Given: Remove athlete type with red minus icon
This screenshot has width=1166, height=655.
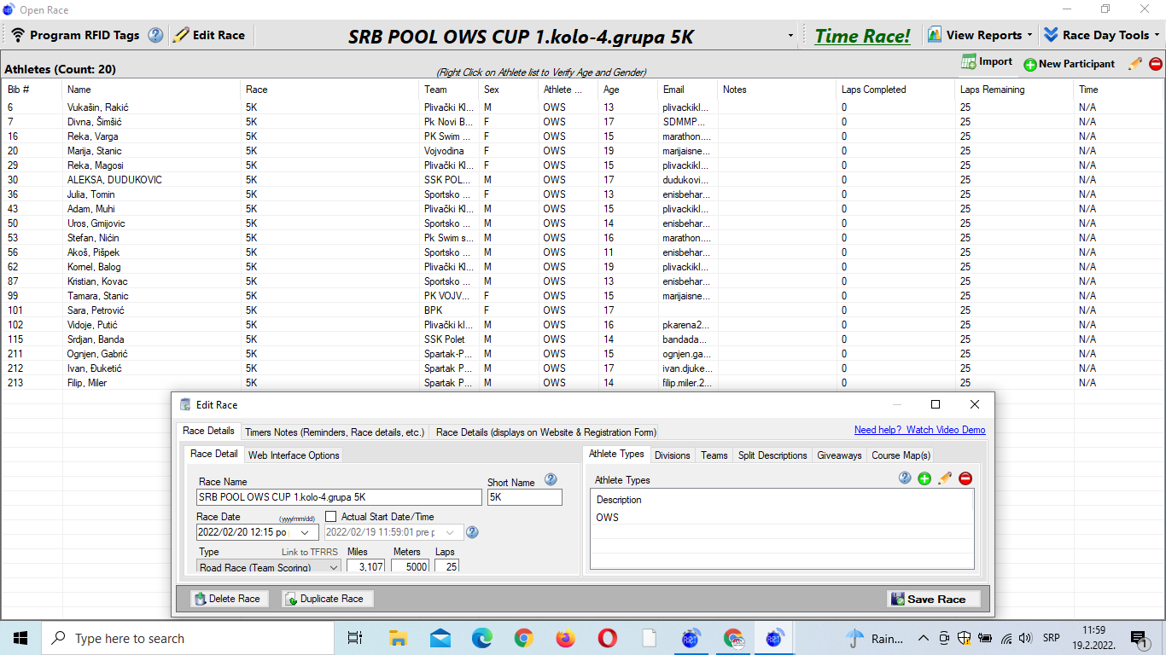Looking at the screenshot, I should [965, 479].
